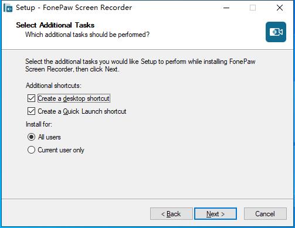The height and width of the screenshot is (228, 295).
Task: Minimize the FonePaw setup window
Action: [226, 8]
